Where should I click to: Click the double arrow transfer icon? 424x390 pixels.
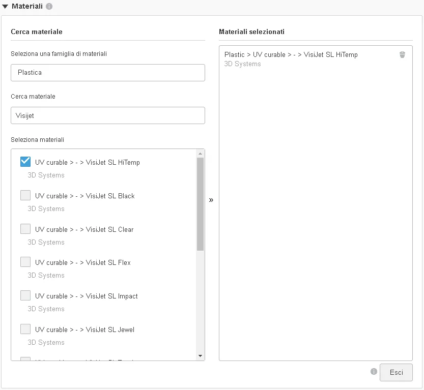[211, 200]
